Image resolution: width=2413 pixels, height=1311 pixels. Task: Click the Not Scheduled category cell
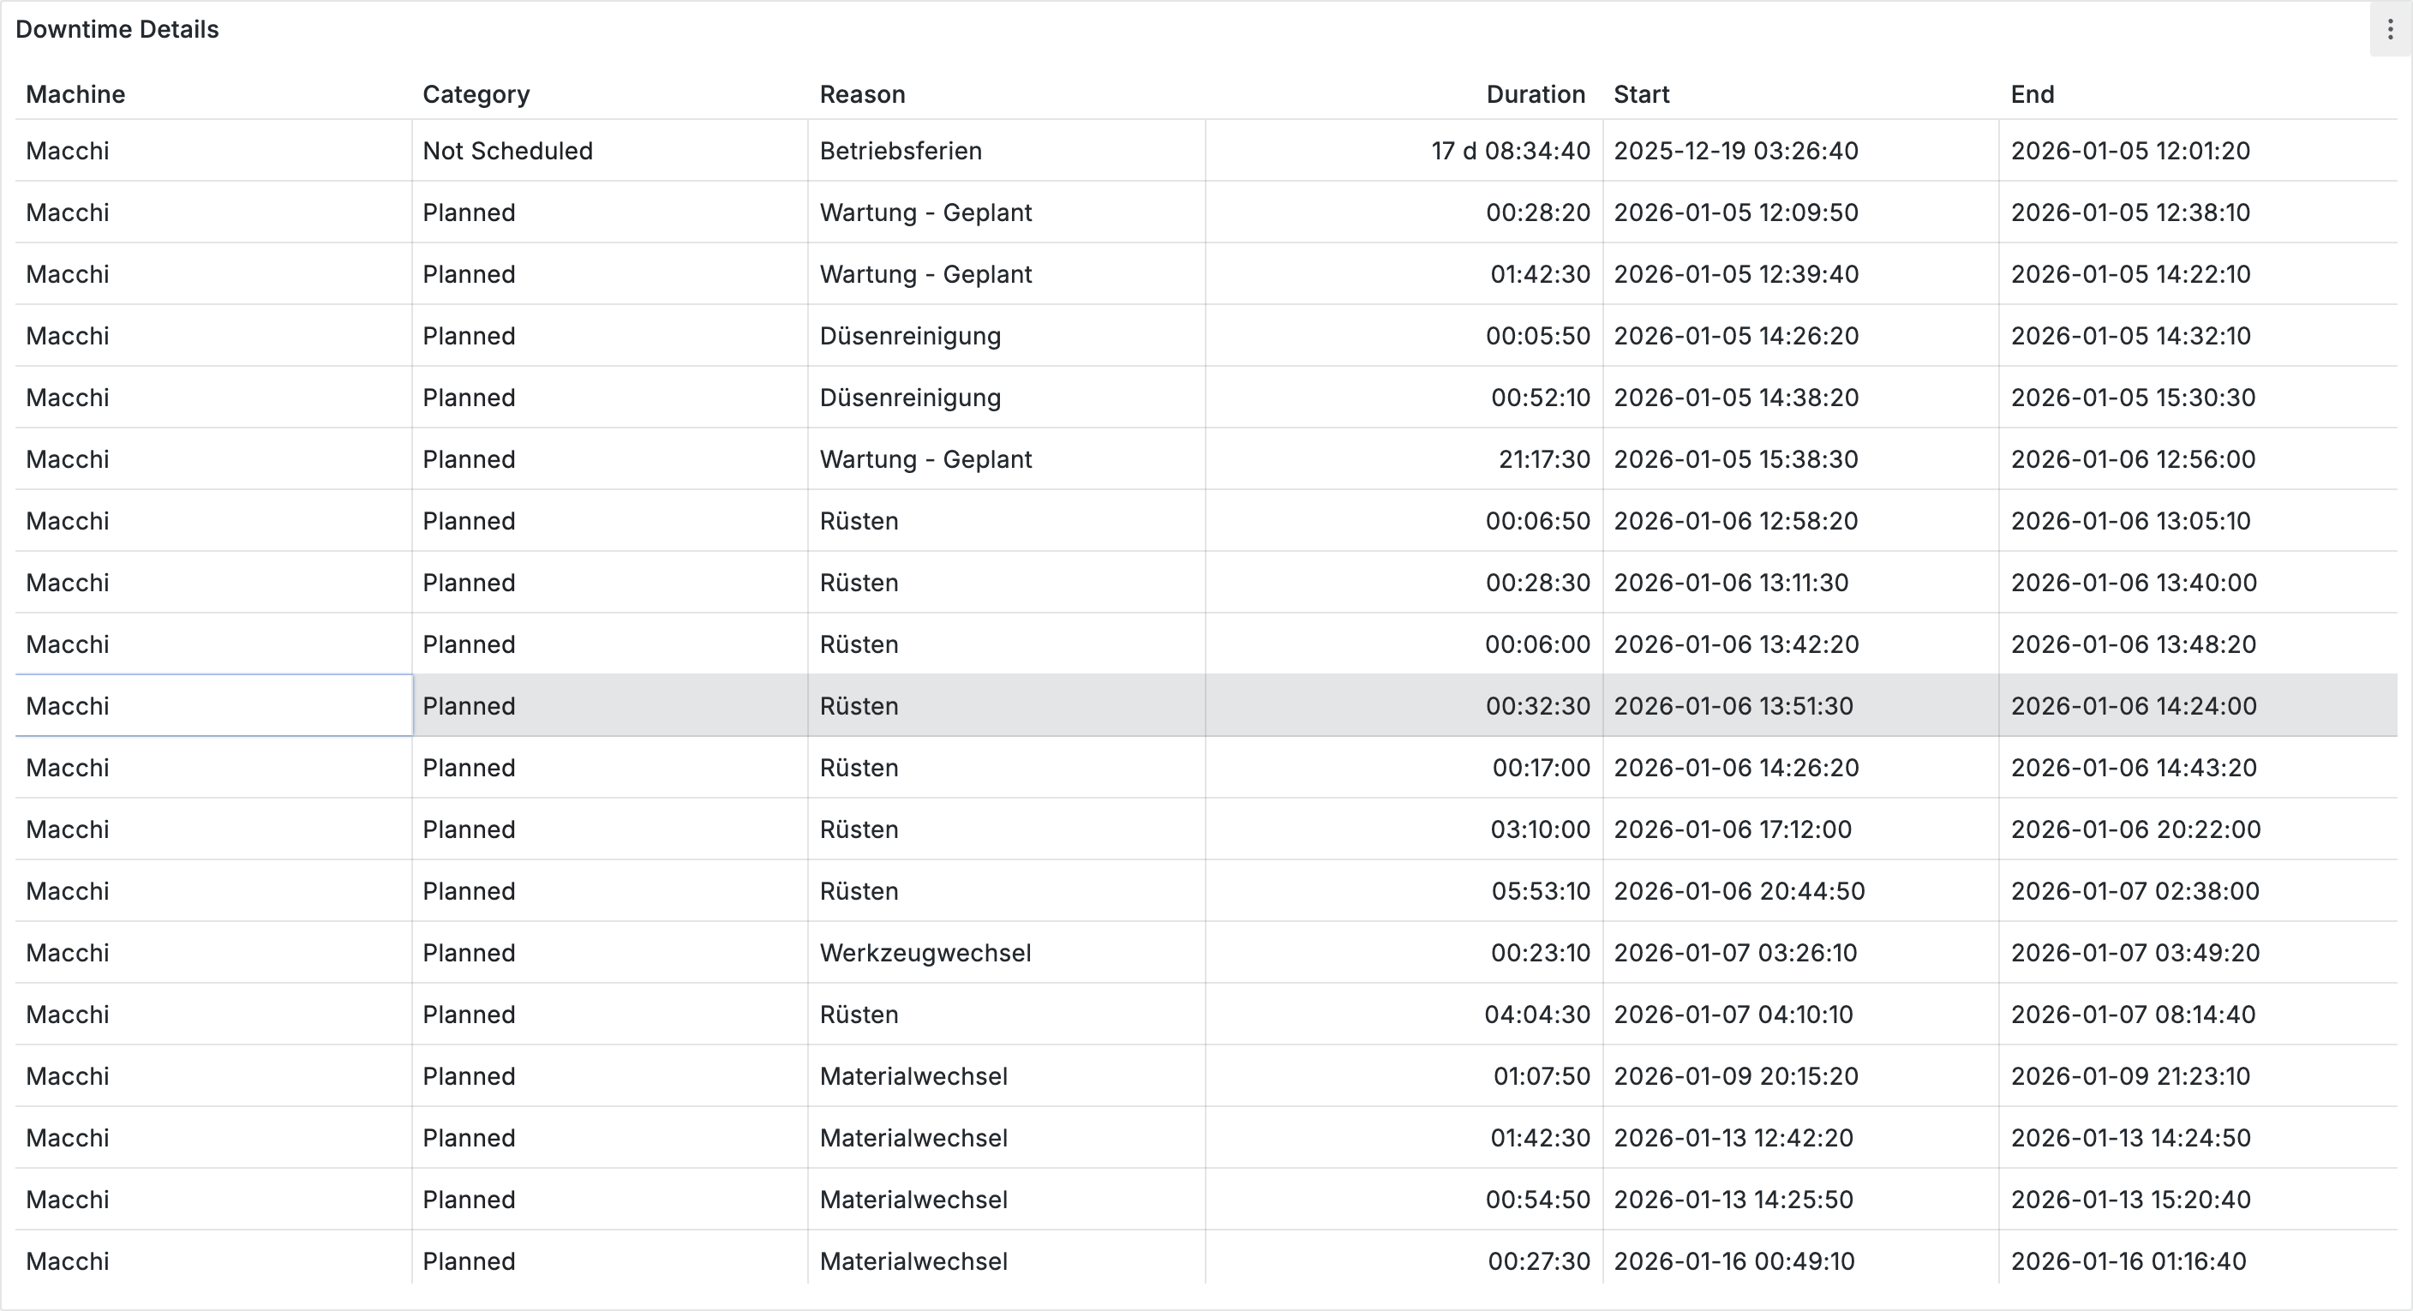click(x=506, y=151)
